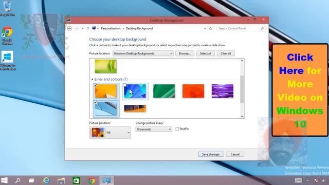Collapse the Lines and colours group
This screenshot has width=329, height=185.
[93, 79]
